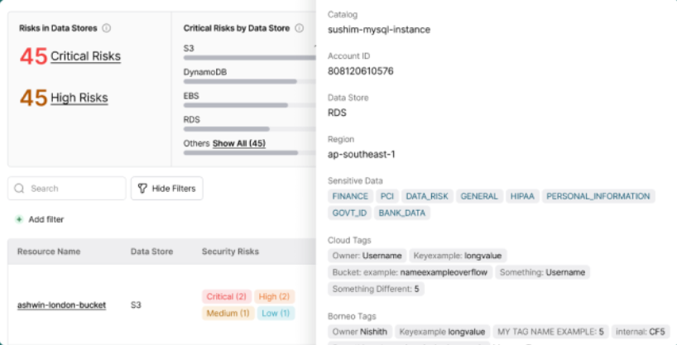Click the plus icon for Add filter
This screenshot has width=677, height=345.
19,219
